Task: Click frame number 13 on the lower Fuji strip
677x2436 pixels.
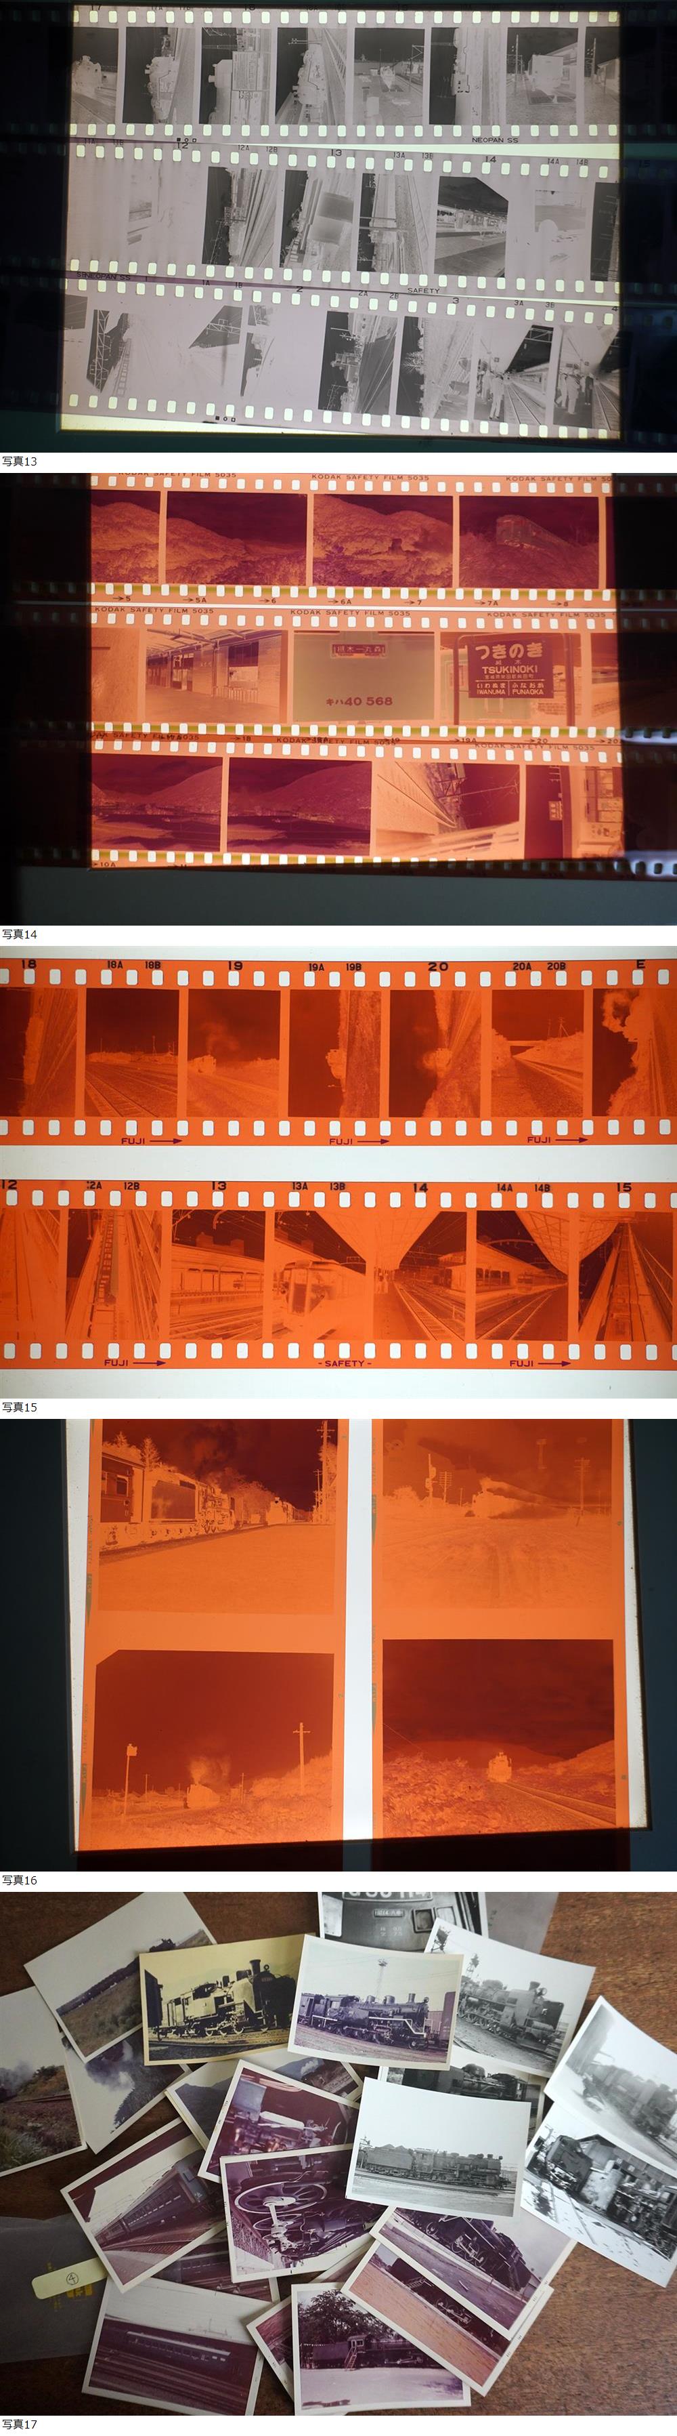Action: [x=219, y=1186]
